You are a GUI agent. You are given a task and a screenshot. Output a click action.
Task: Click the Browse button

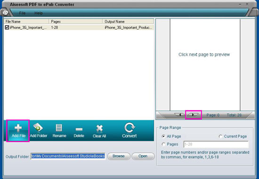119,156
